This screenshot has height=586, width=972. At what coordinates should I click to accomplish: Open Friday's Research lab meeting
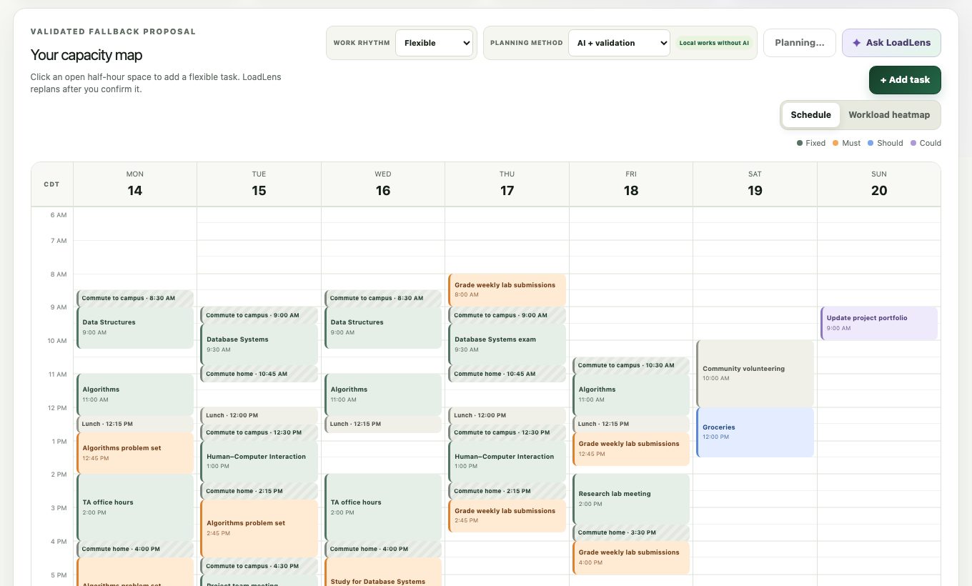[631, 499]
